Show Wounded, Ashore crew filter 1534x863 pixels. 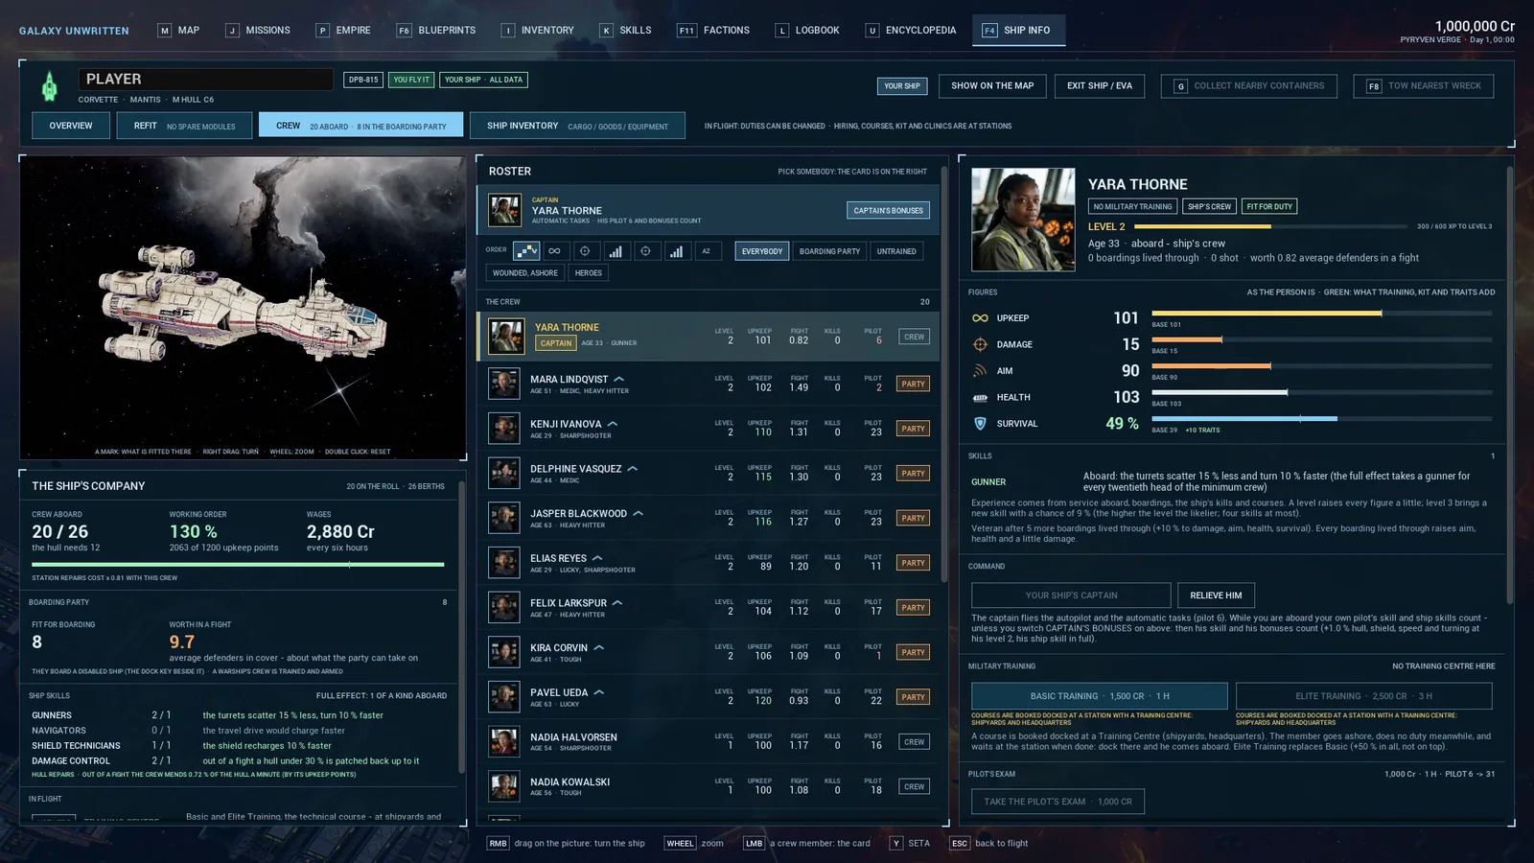[525, 273]
